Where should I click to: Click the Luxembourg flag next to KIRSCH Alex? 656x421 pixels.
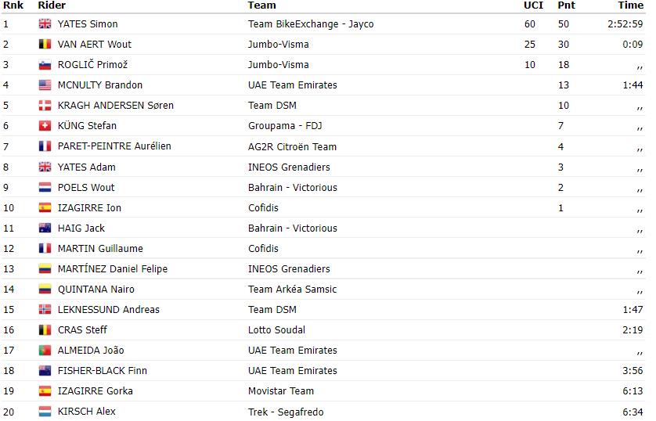click(x=45, y=412)
